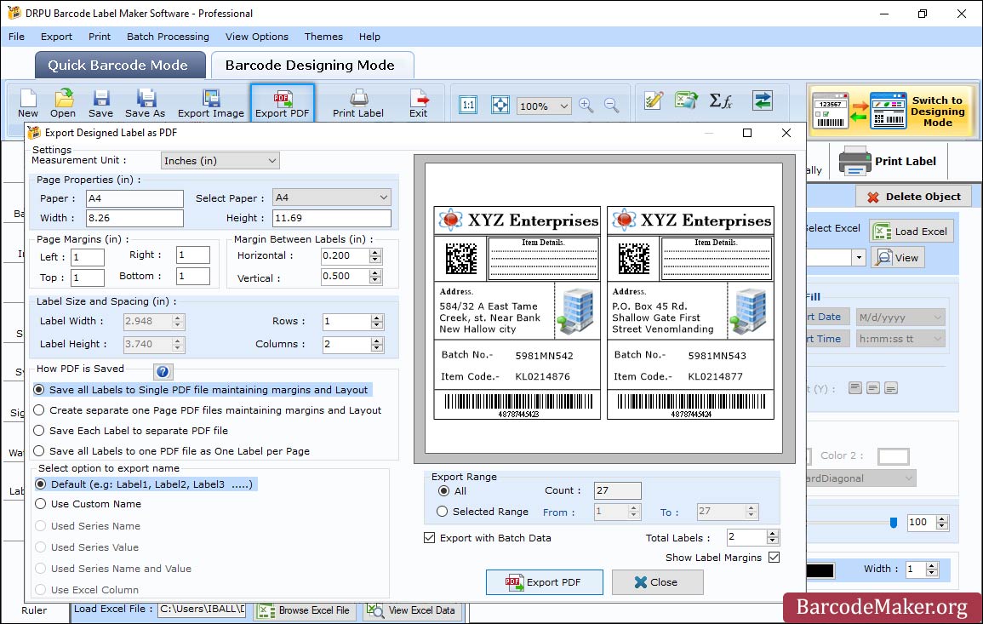Click Browse Excel File button

pyautogui.click(x=305, y=610)
